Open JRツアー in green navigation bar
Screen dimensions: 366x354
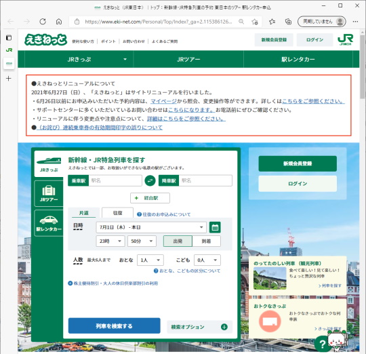click(188, 59)
